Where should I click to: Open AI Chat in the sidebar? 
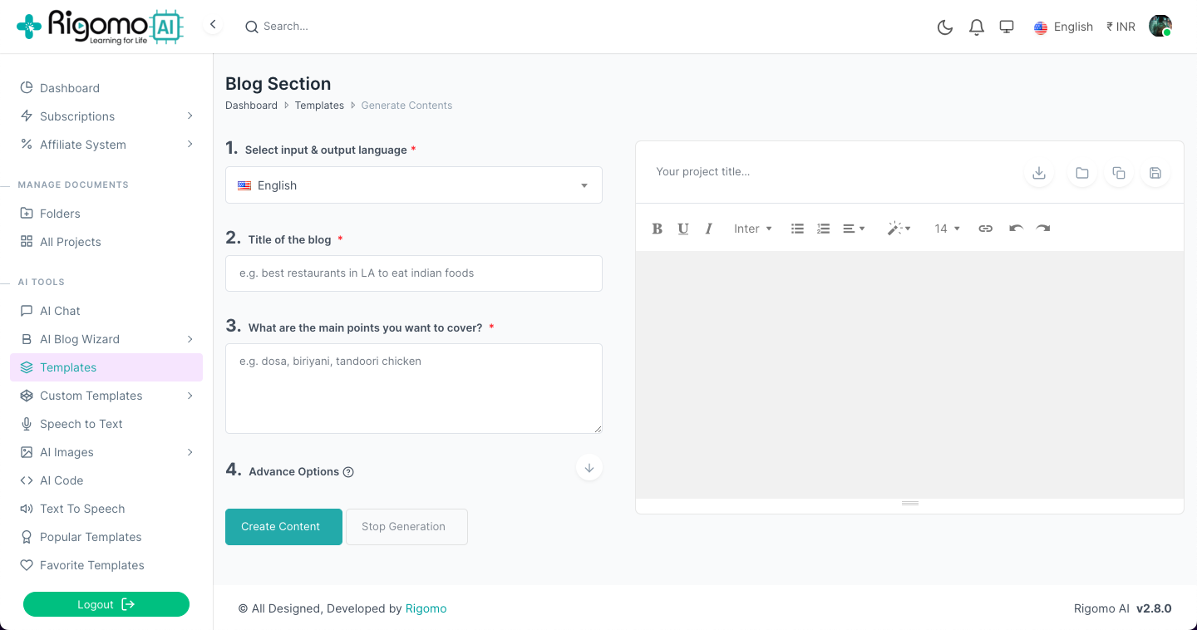[x=60, y=311]
